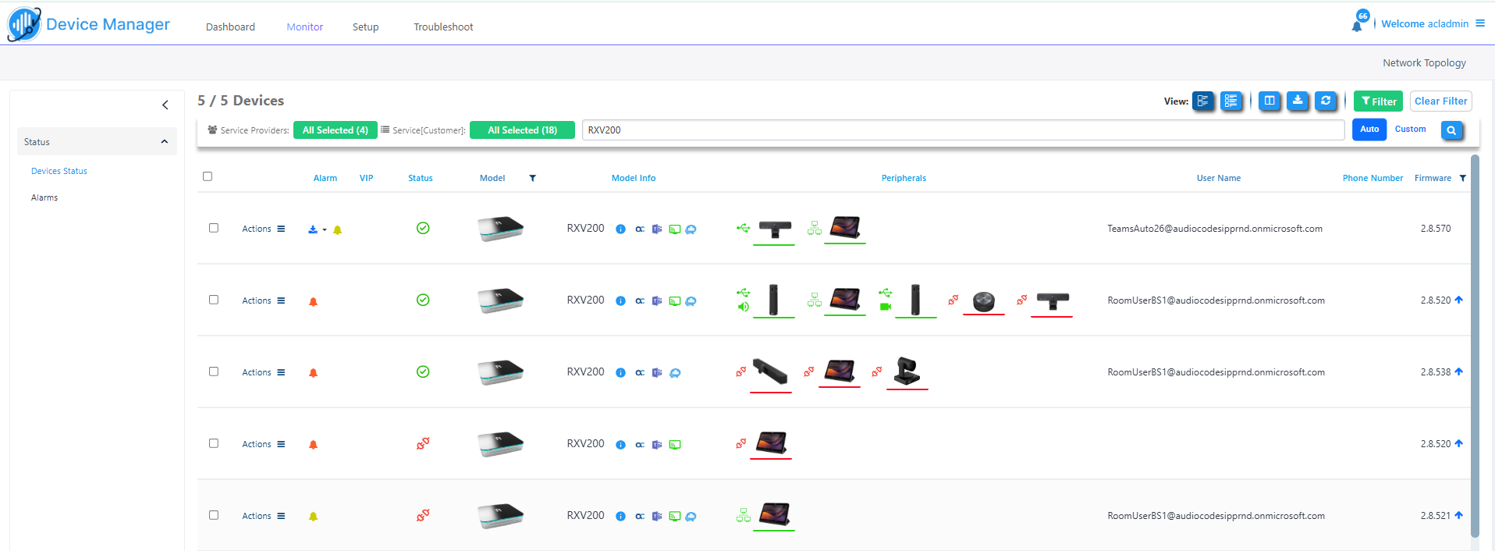Open the Network Topology link
The height and width of the screenshot is (551, 1495).
(x=1424, y=62)
